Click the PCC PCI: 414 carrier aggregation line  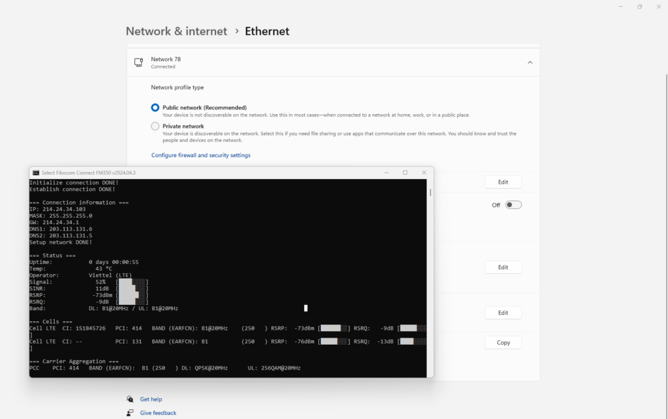point(165,368)
